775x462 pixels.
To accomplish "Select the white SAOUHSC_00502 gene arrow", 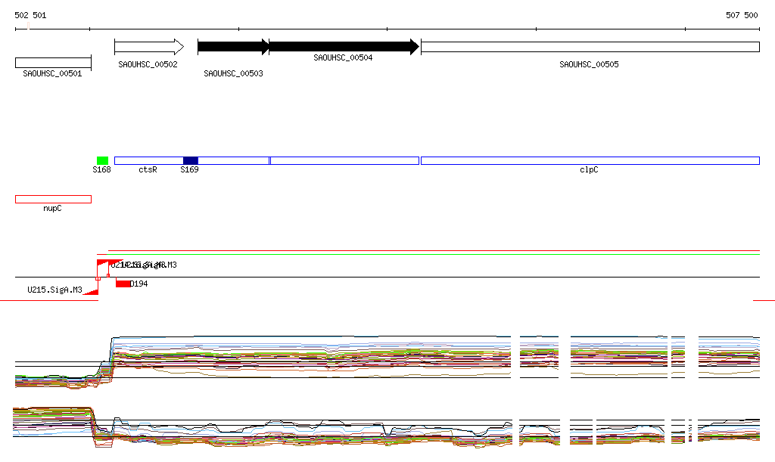I will click(149, 47).
